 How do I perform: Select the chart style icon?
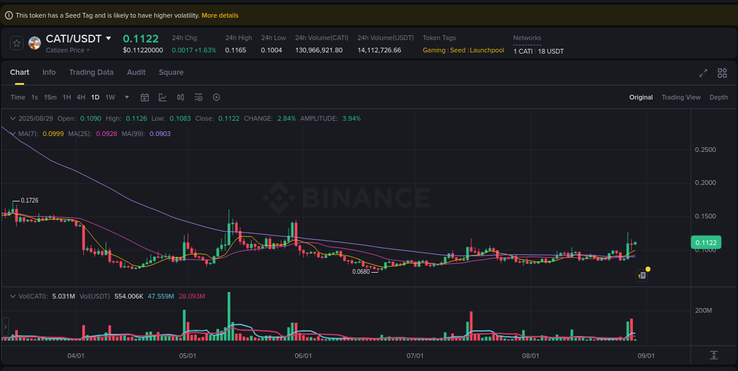[163, 97]
